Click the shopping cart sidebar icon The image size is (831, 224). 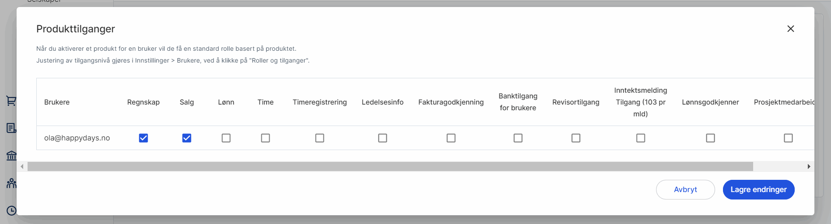11,101
